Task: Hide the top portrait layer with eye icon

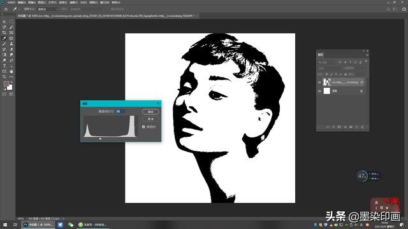Action: (319, 83)
